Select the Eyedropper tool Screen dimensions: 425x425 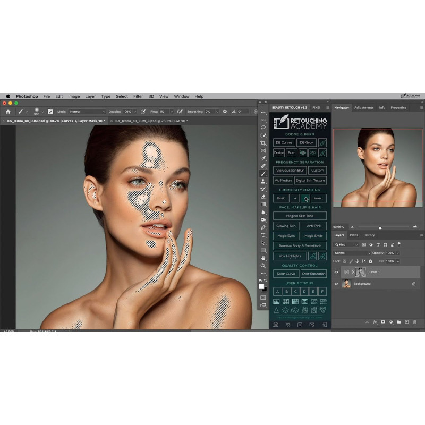point(263,158)
